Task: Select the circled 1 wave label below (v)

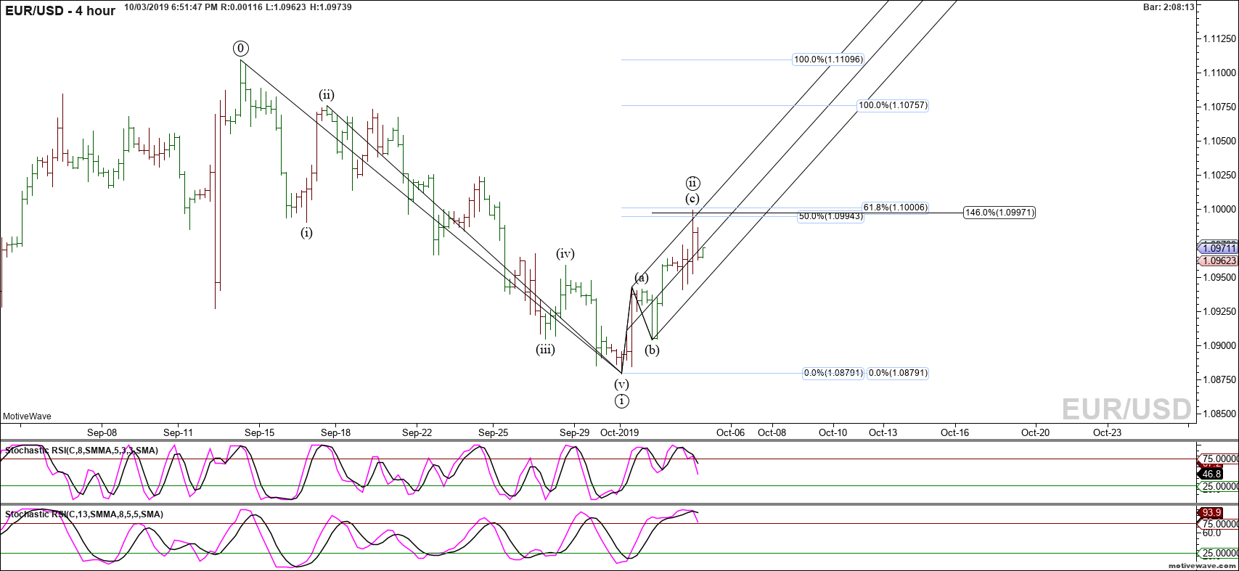Action: pyautogui.click(x=621, y=400)
